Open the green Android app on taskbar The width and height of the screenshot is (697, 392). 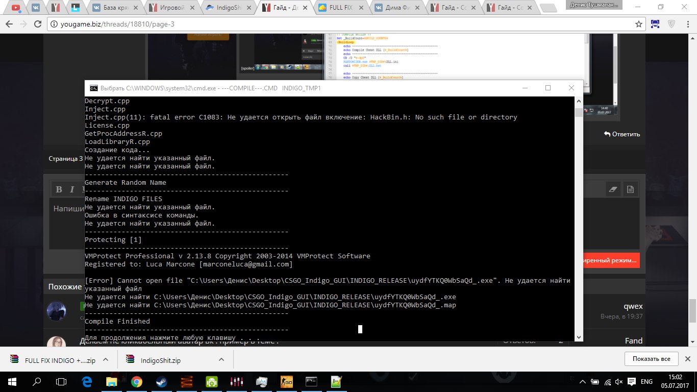(x=211, y=381)
